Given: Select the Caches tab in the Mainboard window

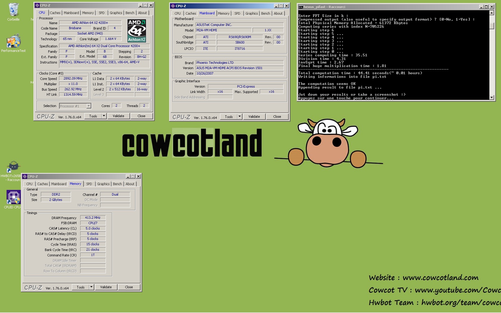Looking at the screenshot, I should [x=191, y=13].
